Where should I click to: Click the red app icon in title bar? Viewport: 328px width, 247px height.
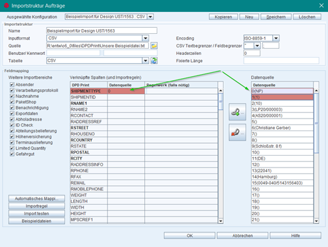pyautogui.click(x=6, y=5)
